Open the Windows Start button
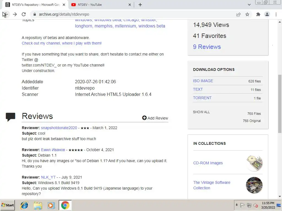The width and height of the screenshot is (282, 211). (x=7, y=205)
